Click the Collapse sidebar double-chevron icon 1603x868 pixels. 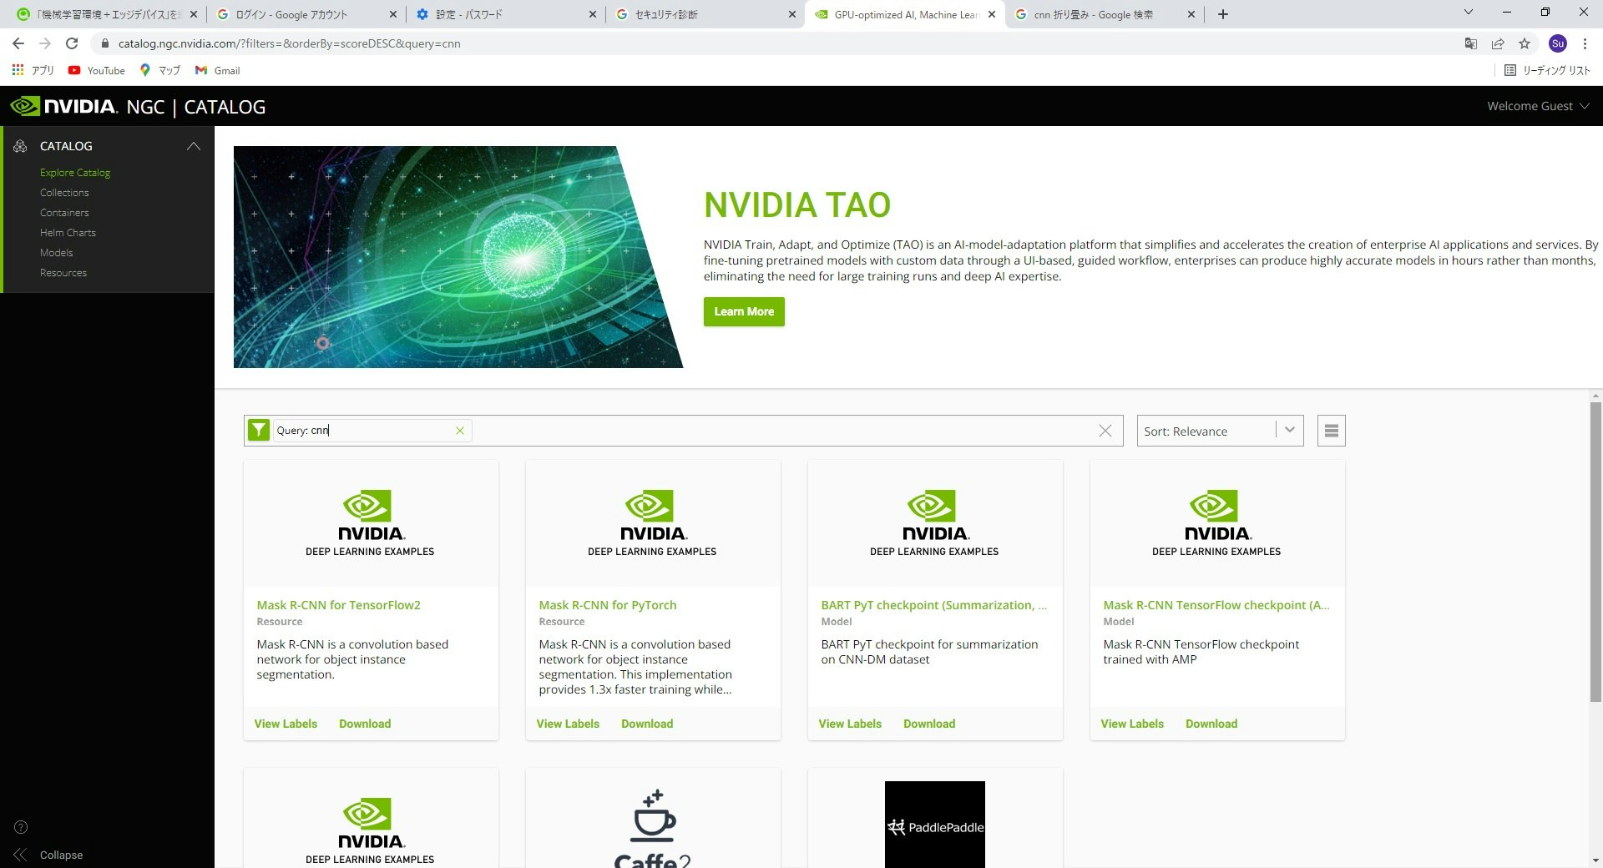19,855
